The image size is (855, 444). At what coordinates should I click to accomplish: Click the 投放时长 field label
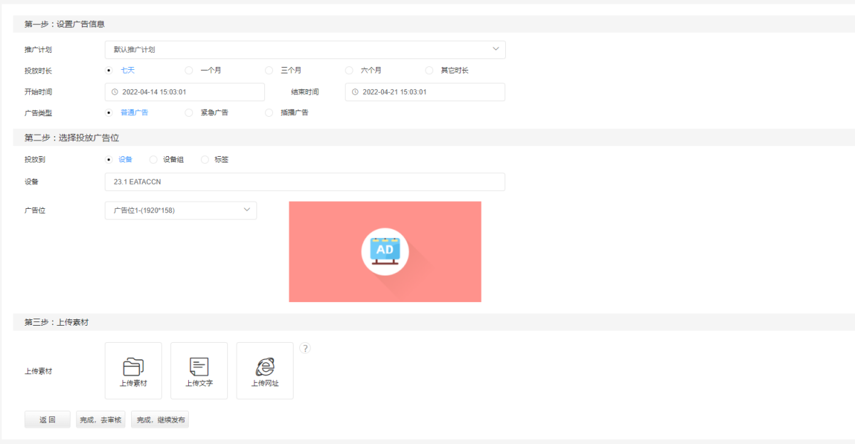click(x=38, y=71)
